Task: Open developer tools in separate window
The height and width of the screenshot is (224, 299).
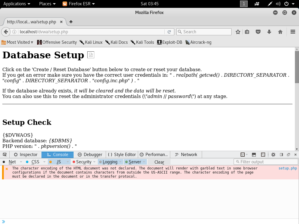Action: click(289, 155)
